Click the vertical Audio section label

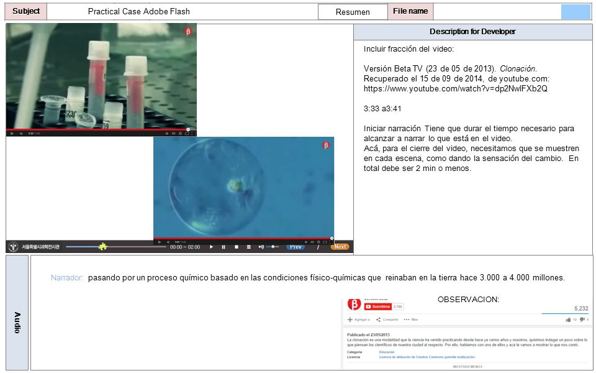17,323
